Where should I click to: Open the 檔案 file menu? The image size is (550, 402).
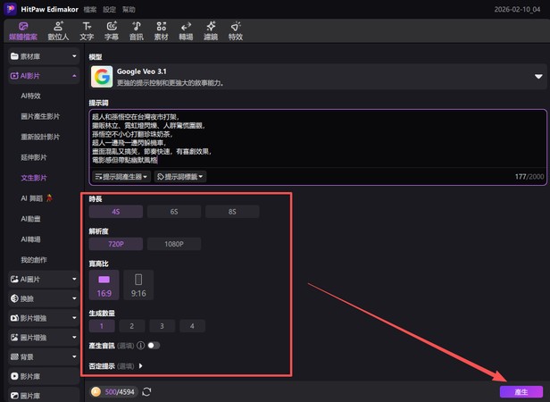(90, 10)
